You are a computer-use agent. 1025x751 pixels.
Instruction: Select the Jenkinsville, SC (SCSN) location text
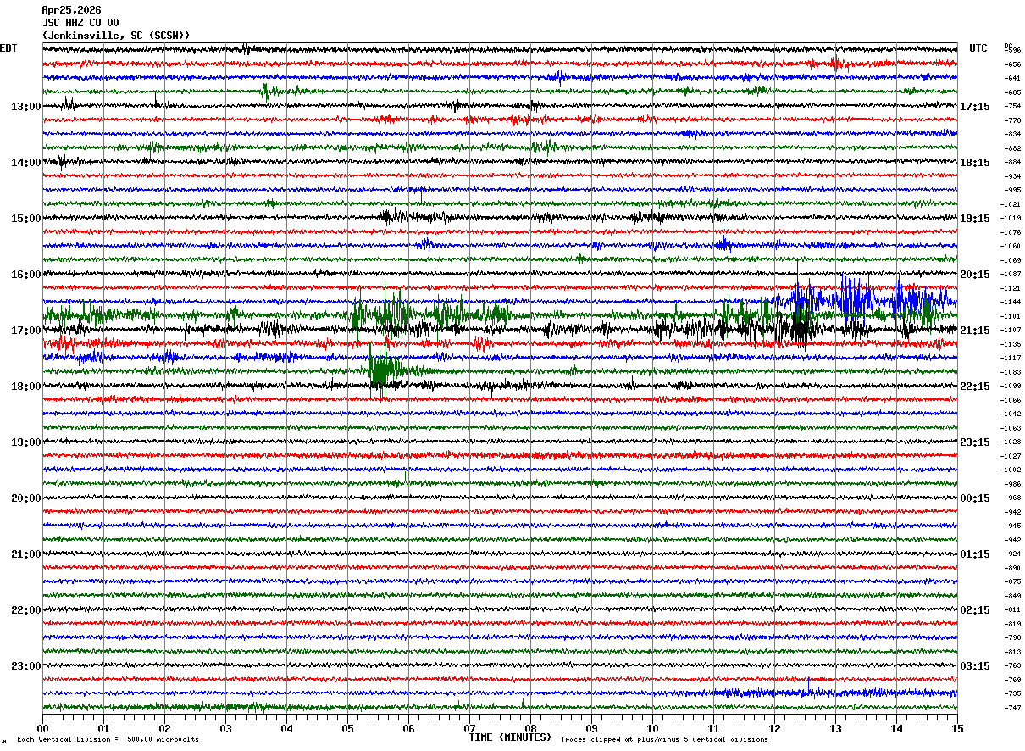pyautogui.click(x=116, y=36)
